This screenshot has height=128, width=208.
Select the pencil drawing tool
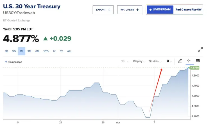click(x=180, y=61)
